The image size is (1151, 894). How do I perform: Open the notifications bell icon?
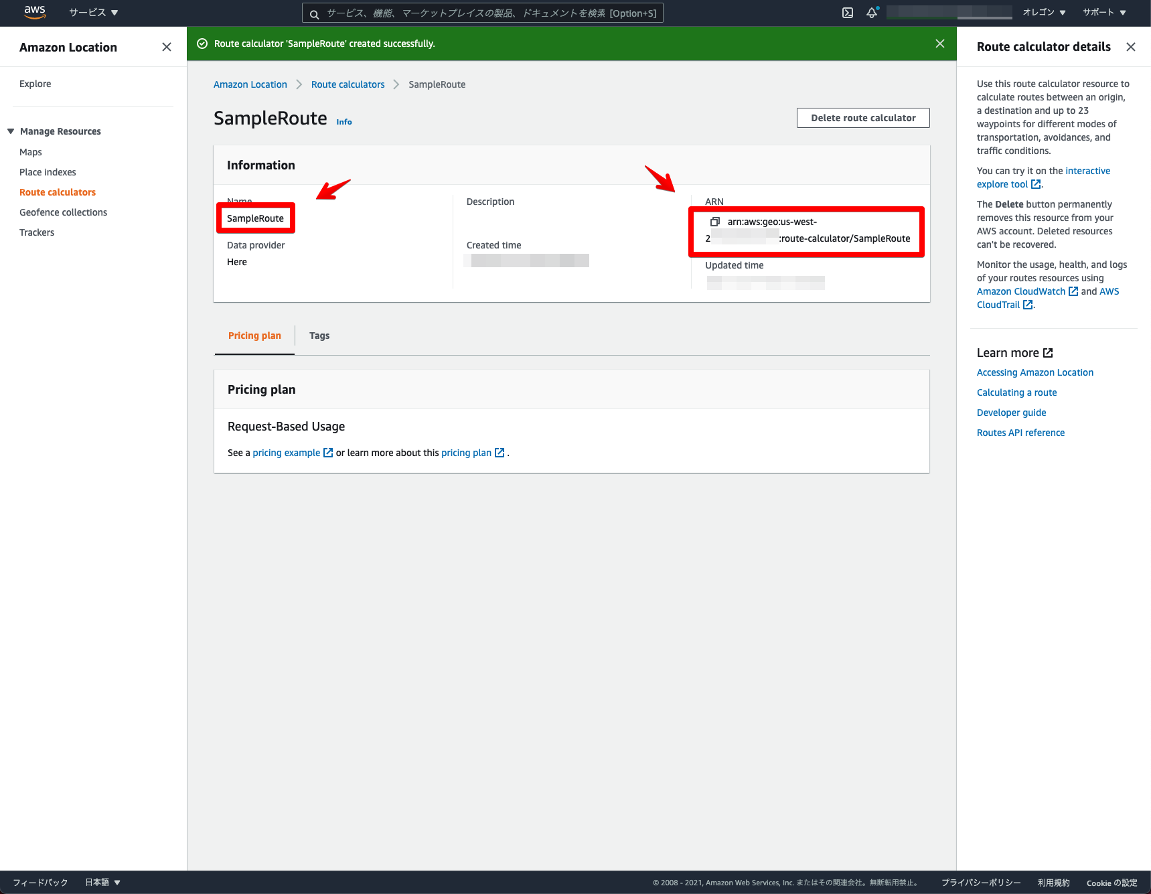[x=872, y=13]
